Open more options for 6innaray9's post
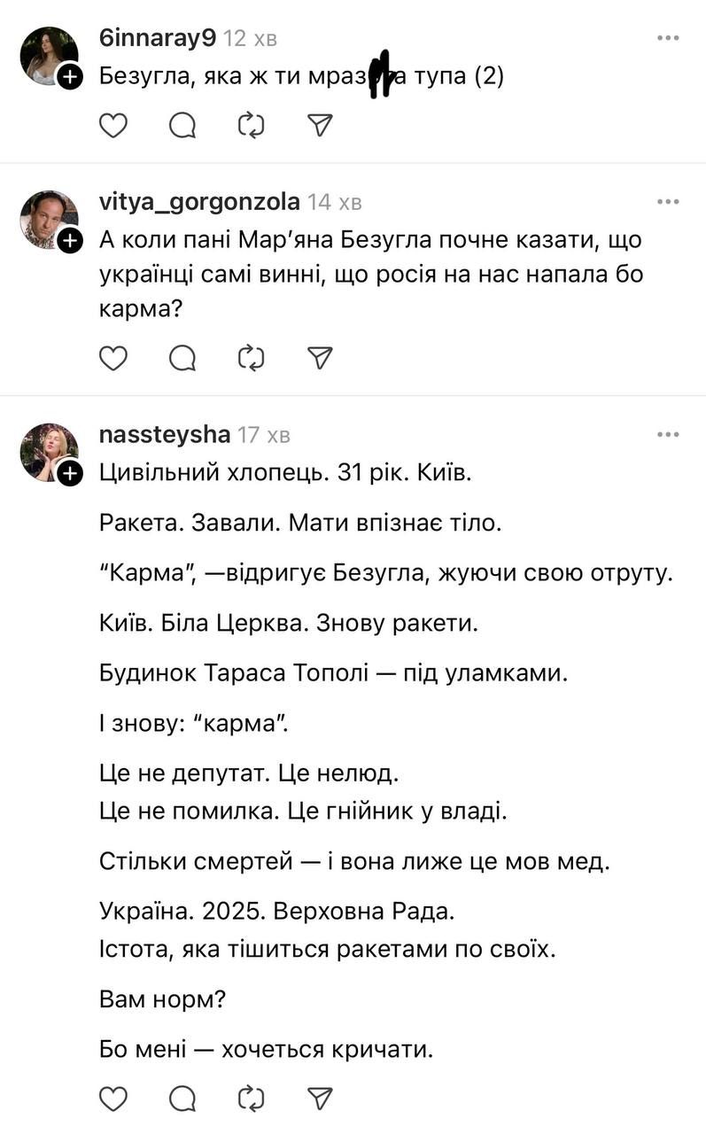Screen dimensions: 706x1134 (x=668, y=39)
